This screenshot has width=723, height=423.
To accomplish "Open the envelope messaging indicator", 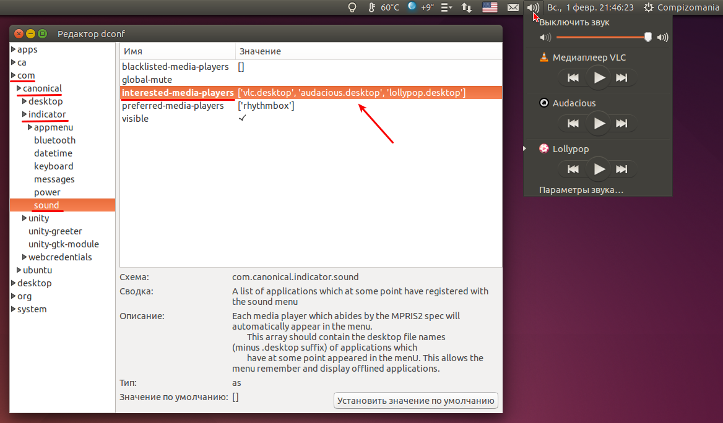I will (513, 7).
